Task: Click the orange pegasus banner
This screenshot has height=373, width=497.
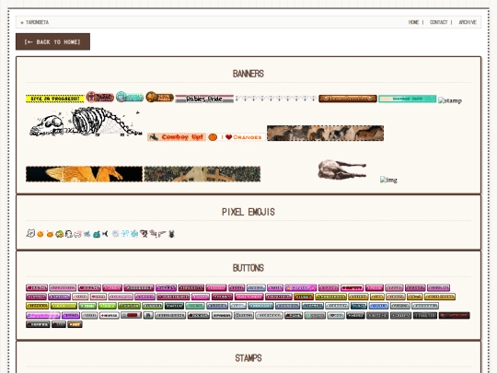Action: coord(84,174)
